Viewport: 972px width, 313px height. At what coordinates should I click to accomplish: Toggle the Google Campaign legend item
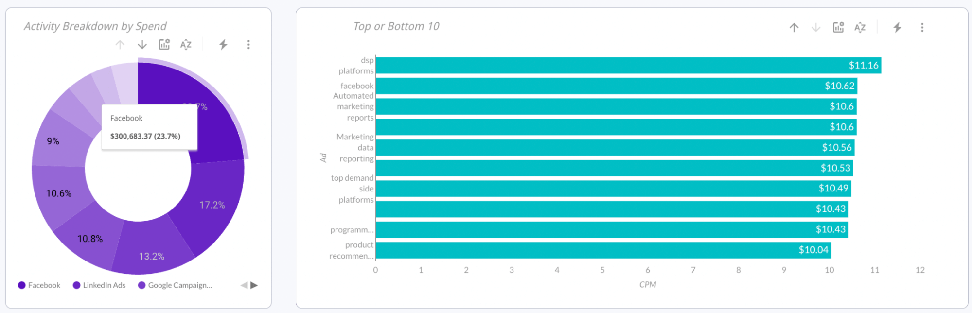point(175,285)
